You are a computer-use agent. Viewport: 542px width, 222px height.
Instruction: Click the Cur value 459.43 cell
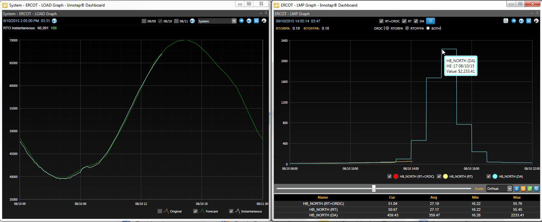(x=393, y=215)
